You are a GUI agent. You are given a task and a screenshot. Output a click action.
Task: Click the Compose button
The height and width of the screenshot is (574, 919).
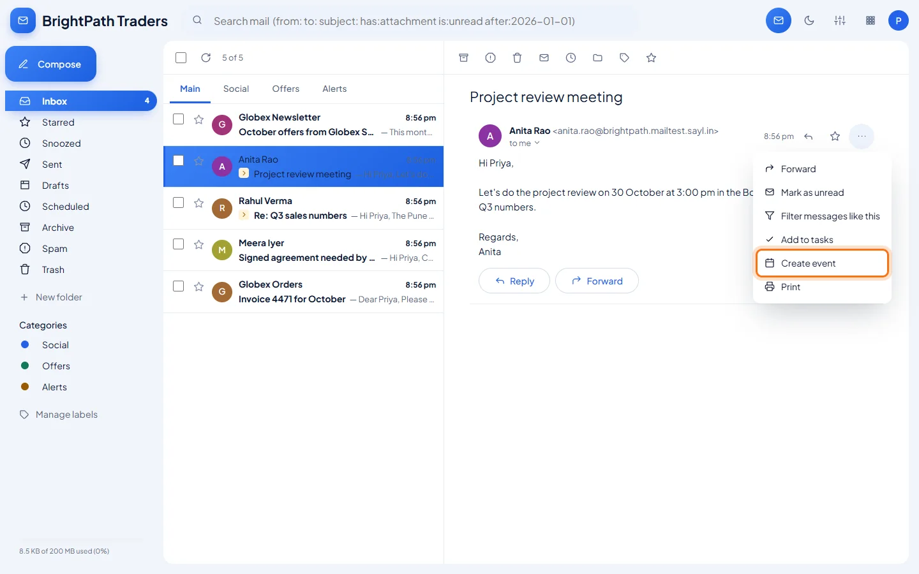coord(50,64)
